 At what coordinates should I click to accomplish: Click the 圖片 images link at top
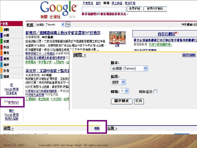coord(98,3)
